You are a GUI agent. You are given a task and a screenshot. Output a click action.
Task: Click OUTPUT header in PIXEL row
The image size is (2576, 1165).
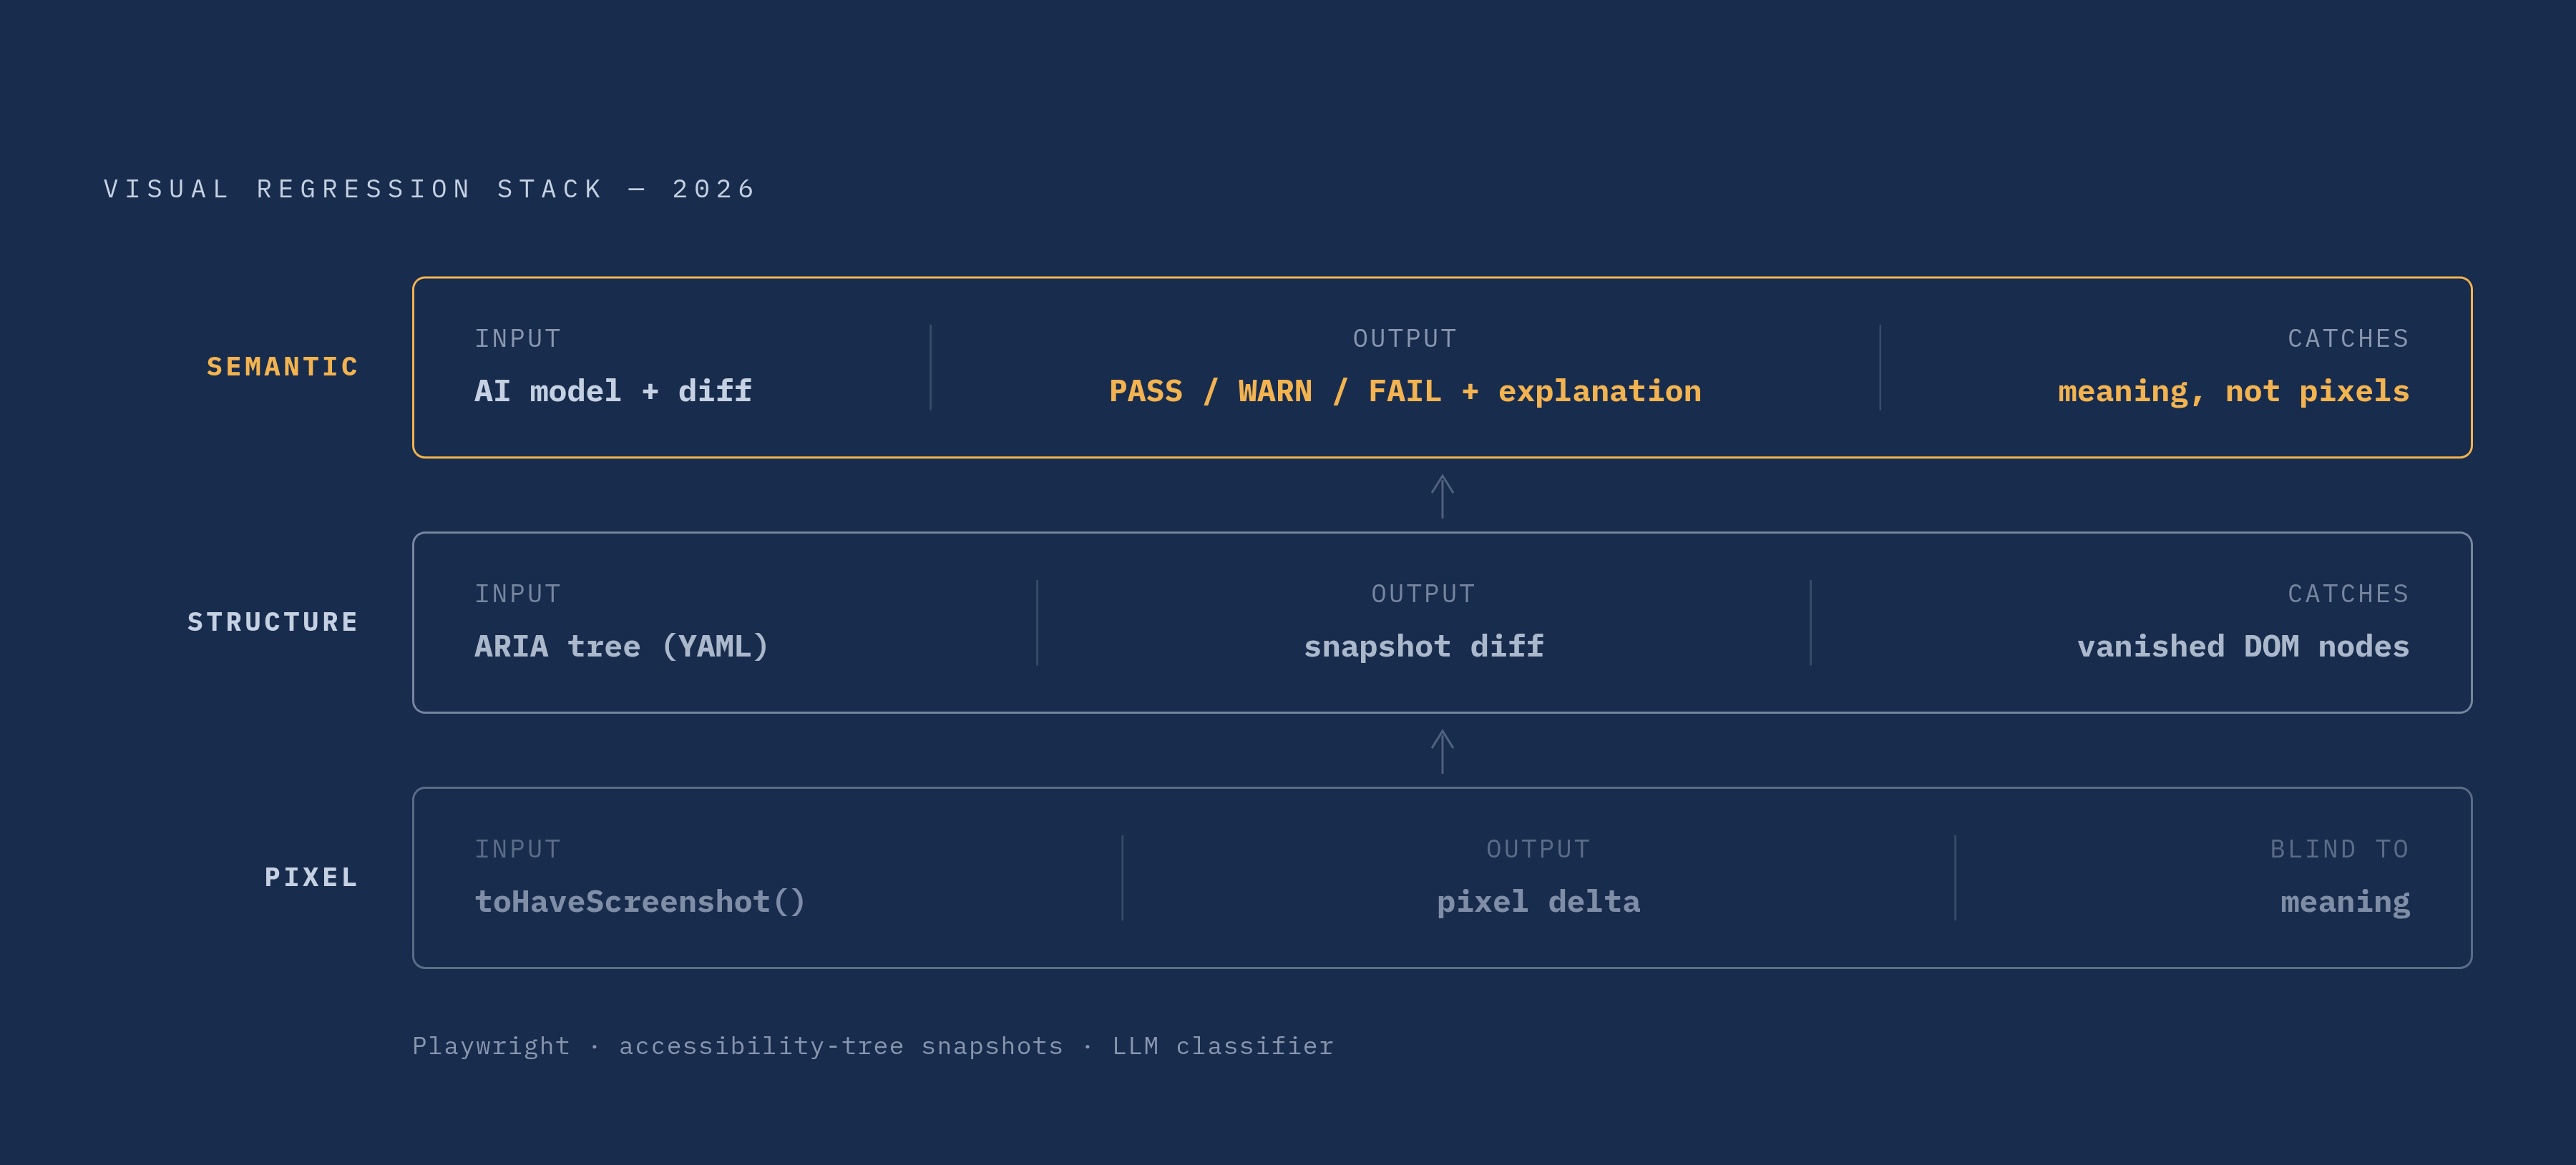coord(1538,850)
